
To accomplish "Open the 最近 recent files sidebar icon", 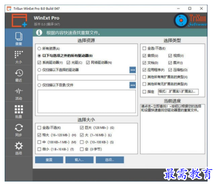I will [19, 75].
